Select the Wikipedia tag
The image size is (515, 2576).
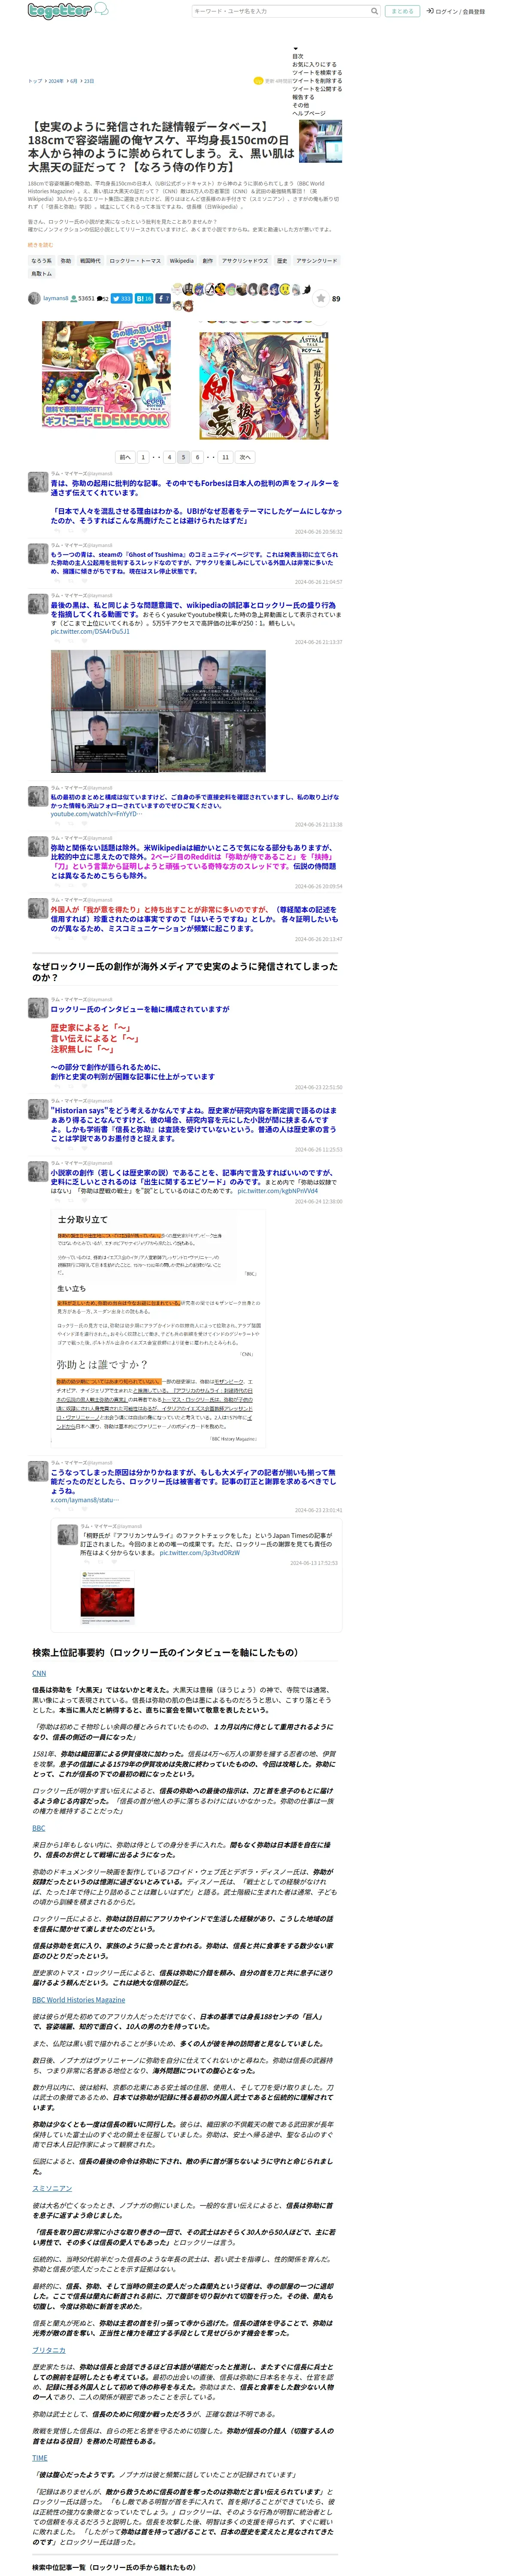[182, 260]
